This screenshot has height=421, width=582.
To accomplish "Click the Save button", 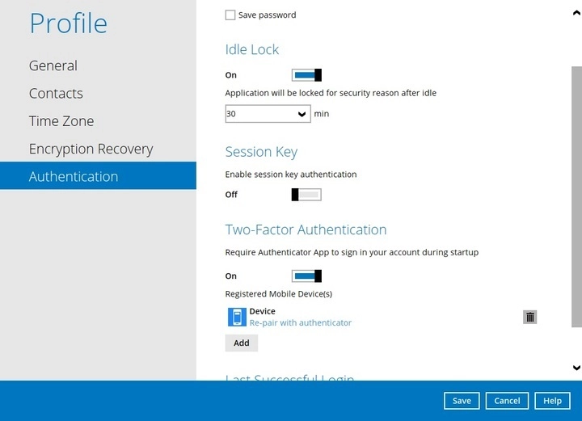I will 462,401.
